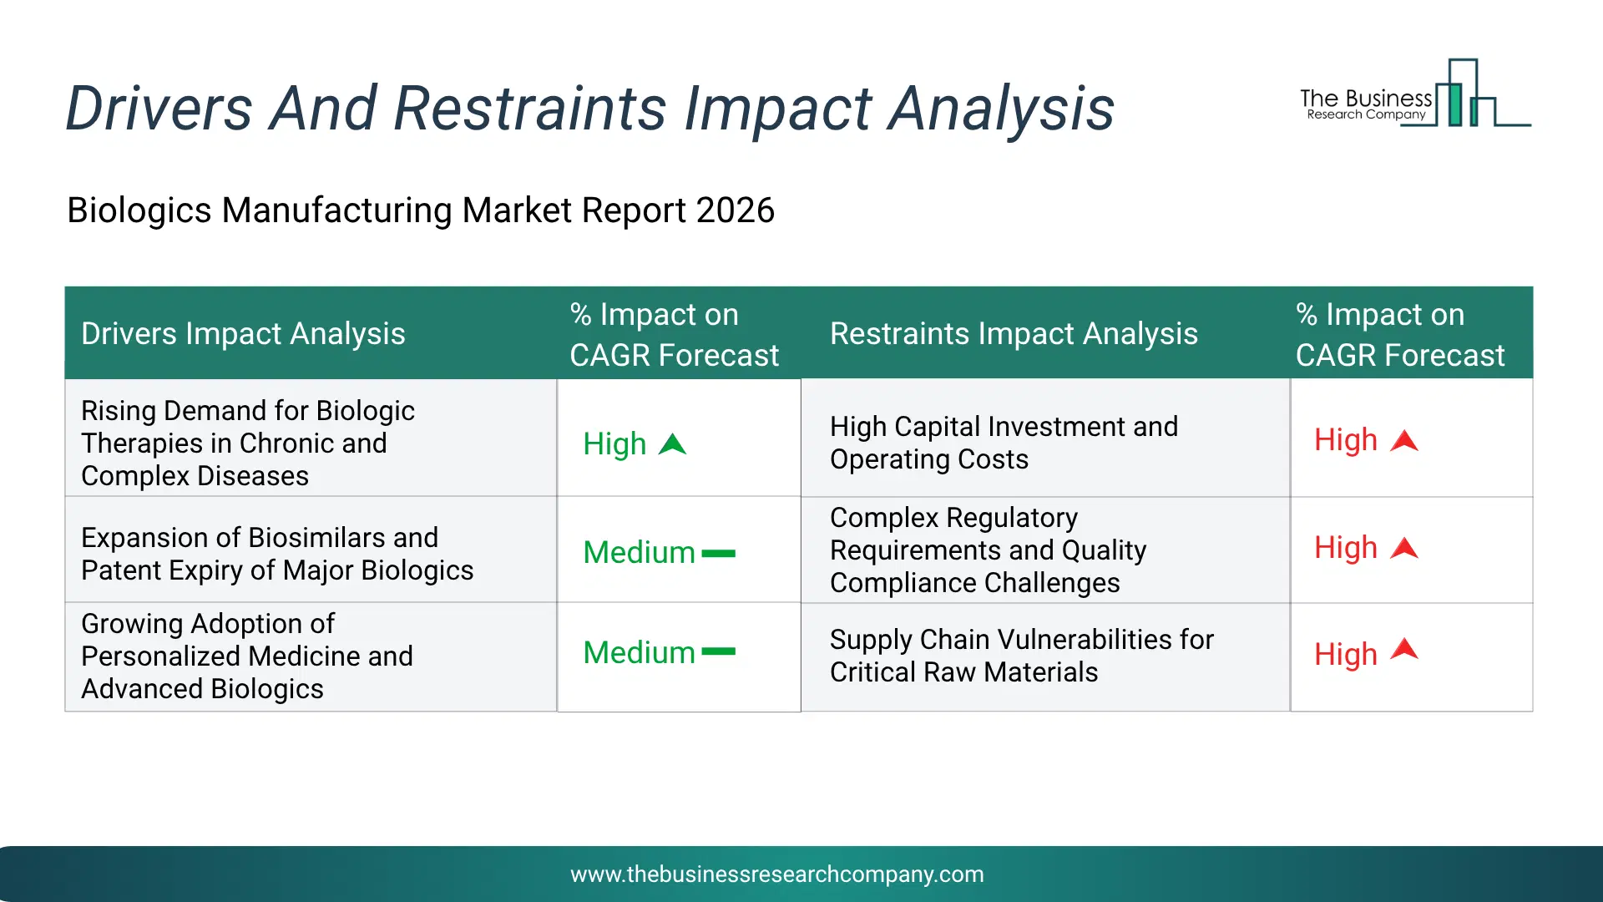1603x902 pixels.
Task: Select Growing Adoption of Personalized Medicine cell
Action: (x=311, y=656)
